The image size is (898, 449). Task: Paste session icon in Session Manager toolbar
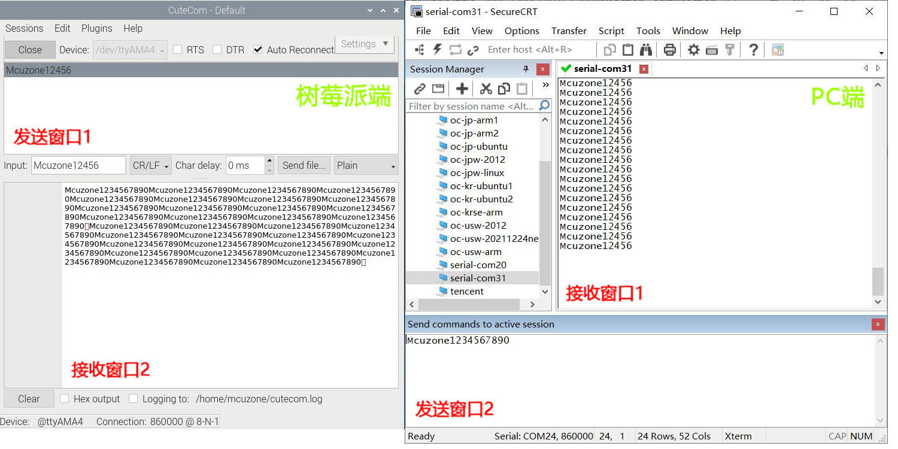tap(522, 89)
